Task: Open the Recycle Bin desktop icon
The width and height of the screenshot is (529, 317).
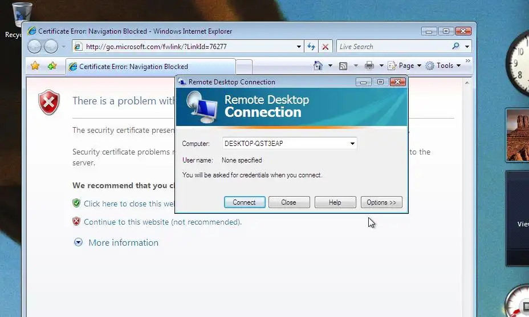Action: 21,19
